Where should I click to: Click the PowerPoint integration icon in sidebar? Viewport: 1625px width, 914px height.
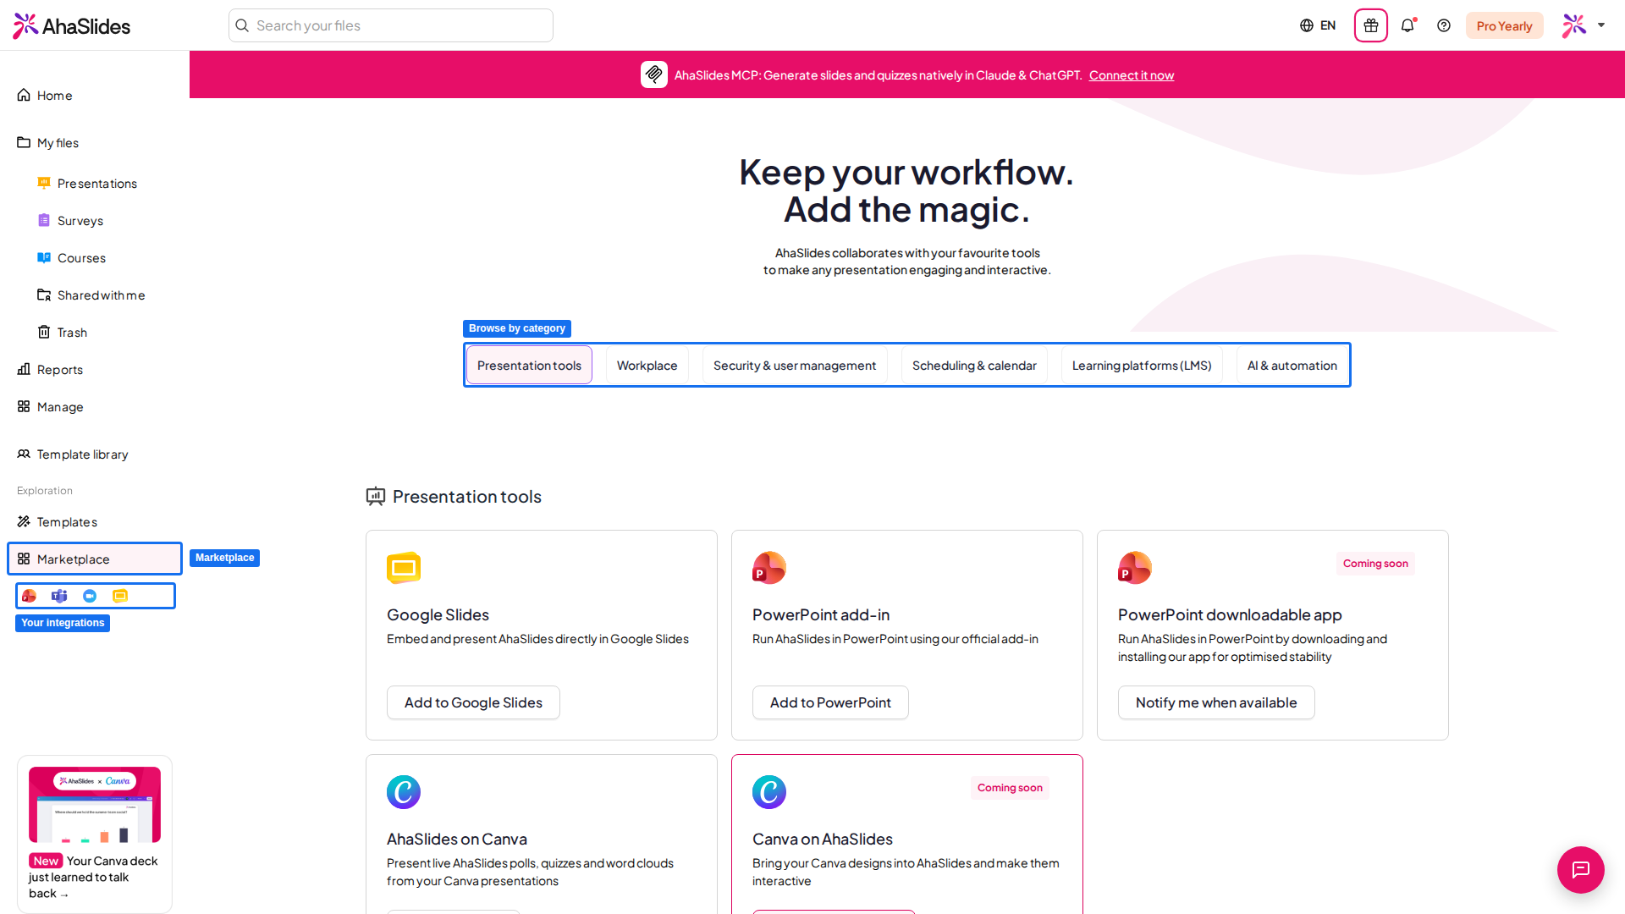tap(30, 596)
